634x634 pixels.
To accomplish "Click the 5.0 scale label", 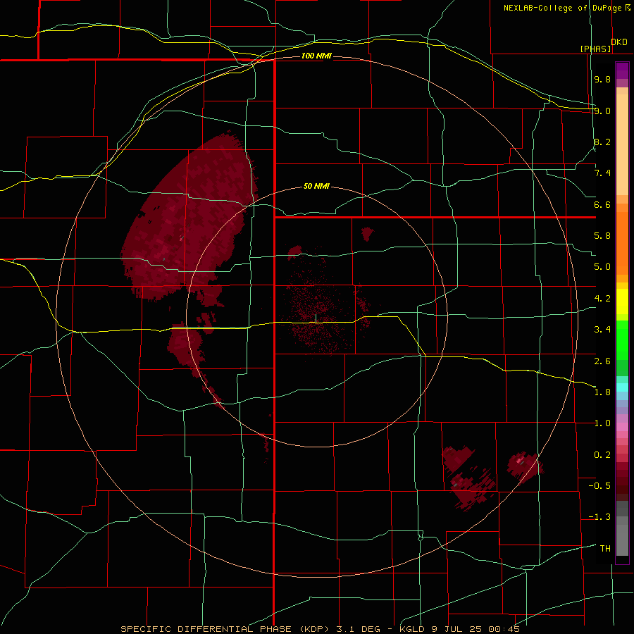I will click(602, 267).
